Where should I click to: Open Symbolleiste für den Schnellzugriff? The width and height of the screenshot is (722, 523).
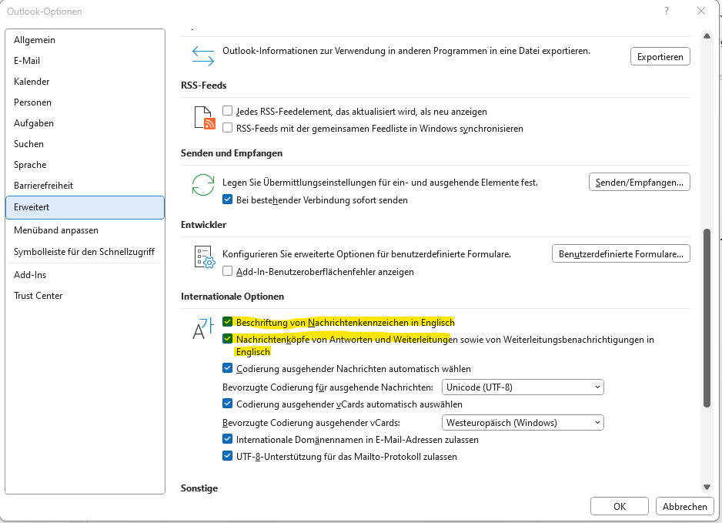85,252
